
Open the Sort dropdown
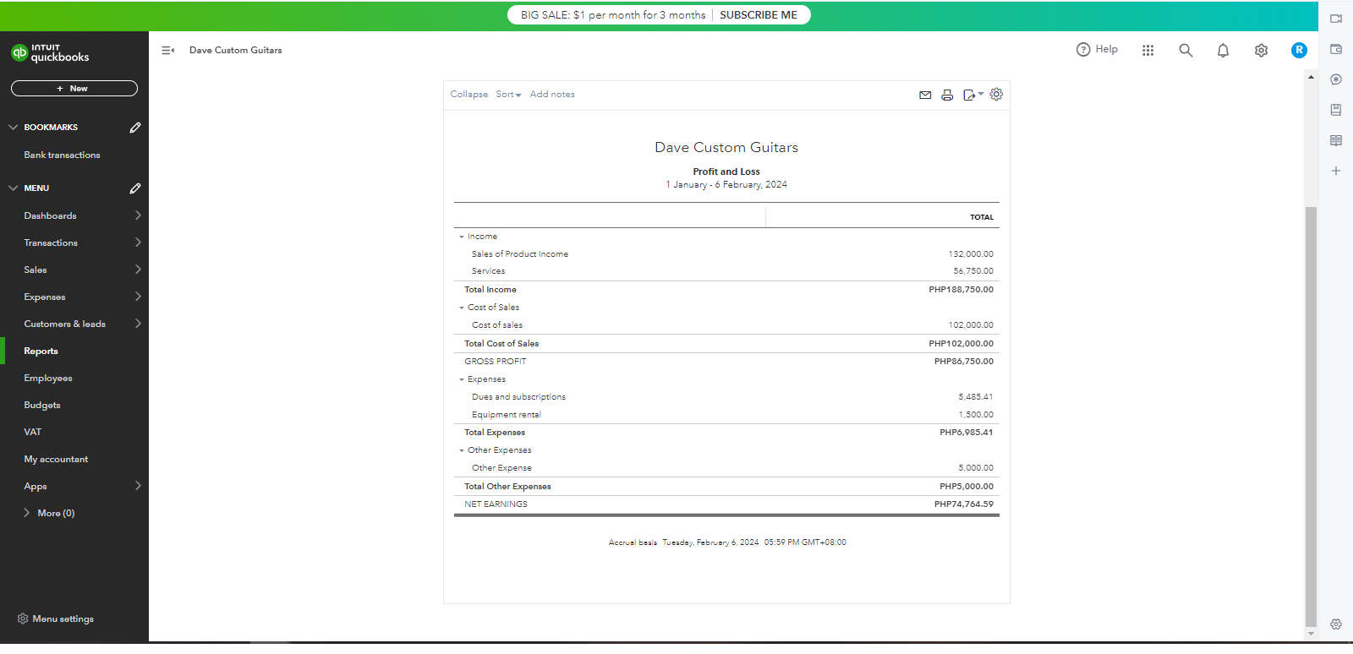[508, 95]
